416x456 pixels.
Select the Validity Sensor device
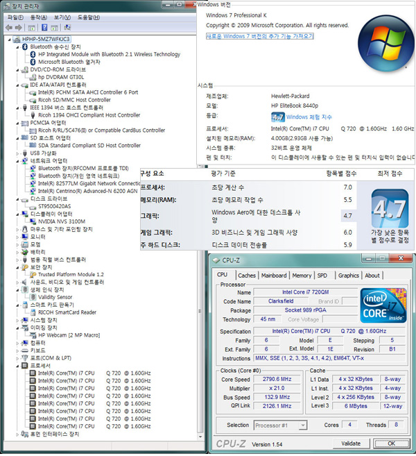click(x=55, y=297)
